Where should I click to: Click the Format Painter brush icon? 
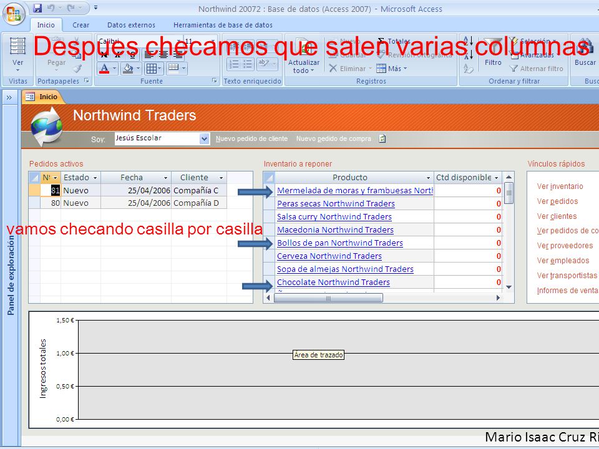tap(77, 69)
